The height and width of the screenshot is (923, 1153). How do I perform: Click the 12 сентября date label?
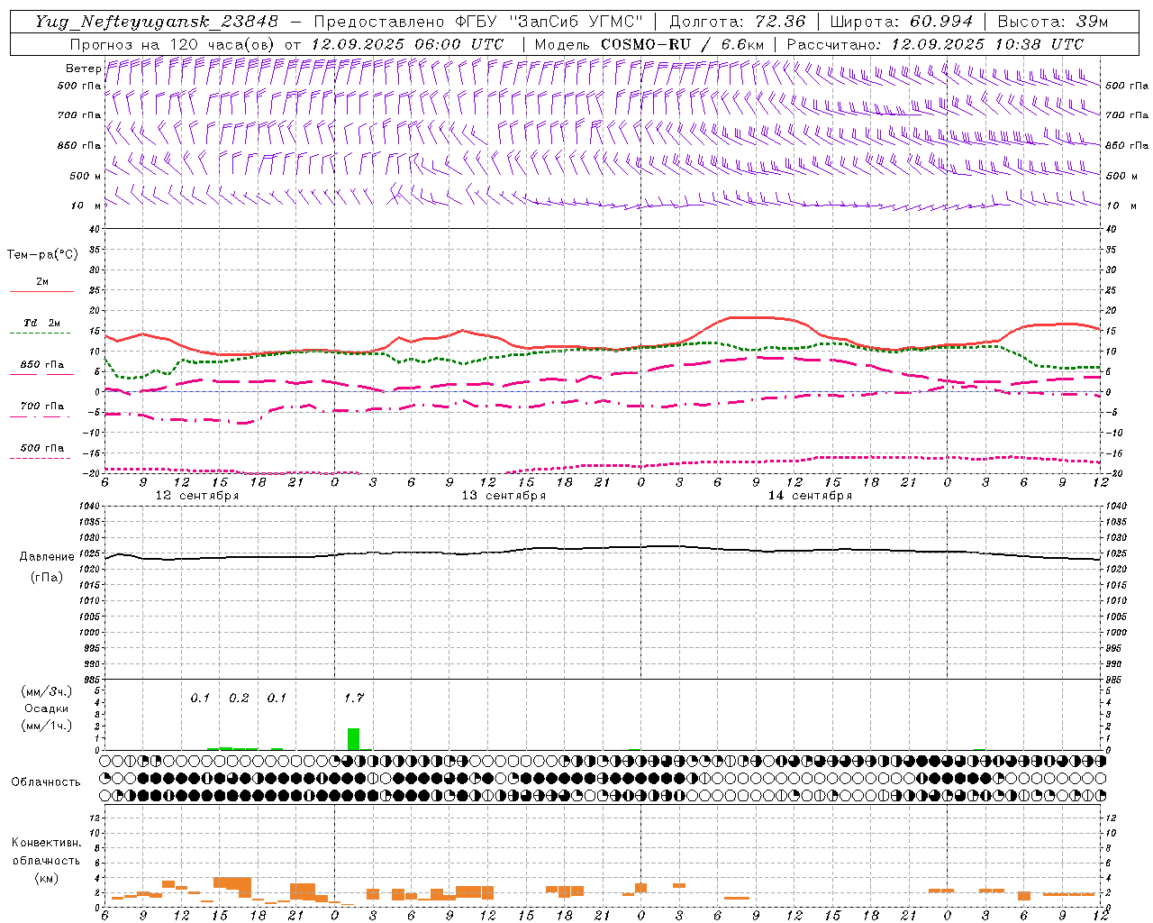197,496
